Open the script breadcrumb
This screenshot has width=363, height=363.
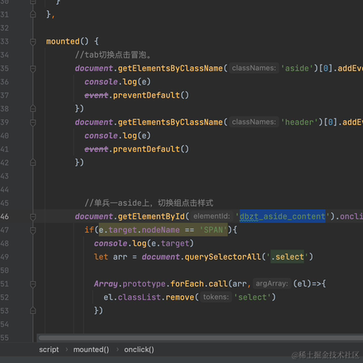tap(49, 350)
